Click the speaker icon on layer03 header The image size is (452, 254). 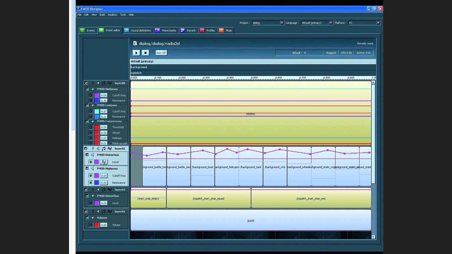pyautogui.click(x=98, y=190)
